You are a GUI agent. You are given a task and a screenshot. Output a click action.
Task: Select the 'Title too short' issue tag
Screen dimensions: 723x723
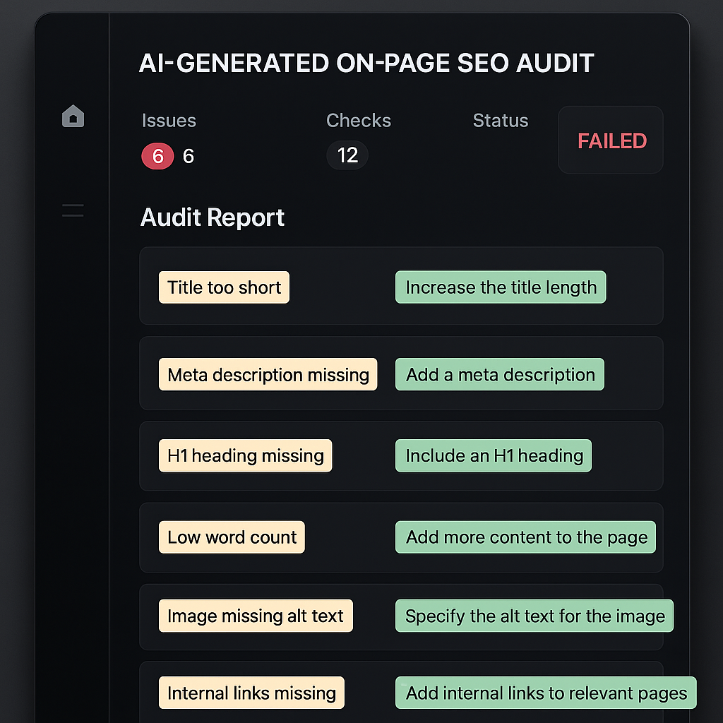point(224,287)
